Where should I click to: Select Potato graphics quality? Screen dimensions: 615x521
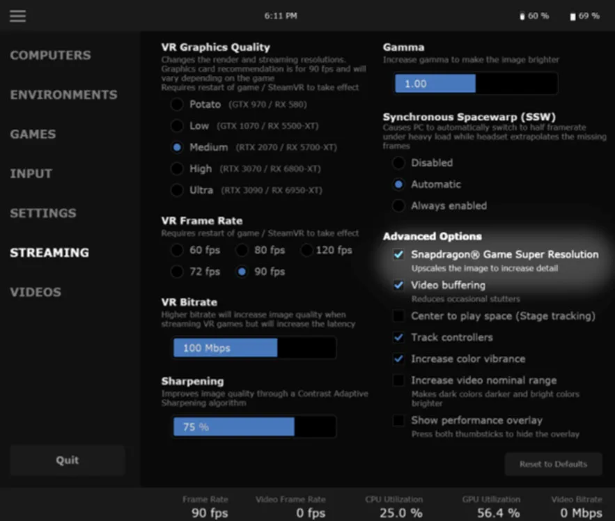pos(177,104)
